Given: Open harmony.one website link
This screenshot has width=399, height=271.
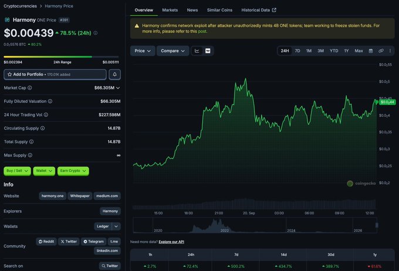Looking at the screenshot, I should (x=53, y=196).
